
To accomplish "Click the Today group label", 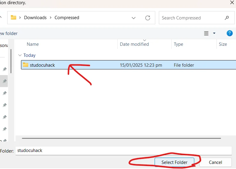I will 29,55.
